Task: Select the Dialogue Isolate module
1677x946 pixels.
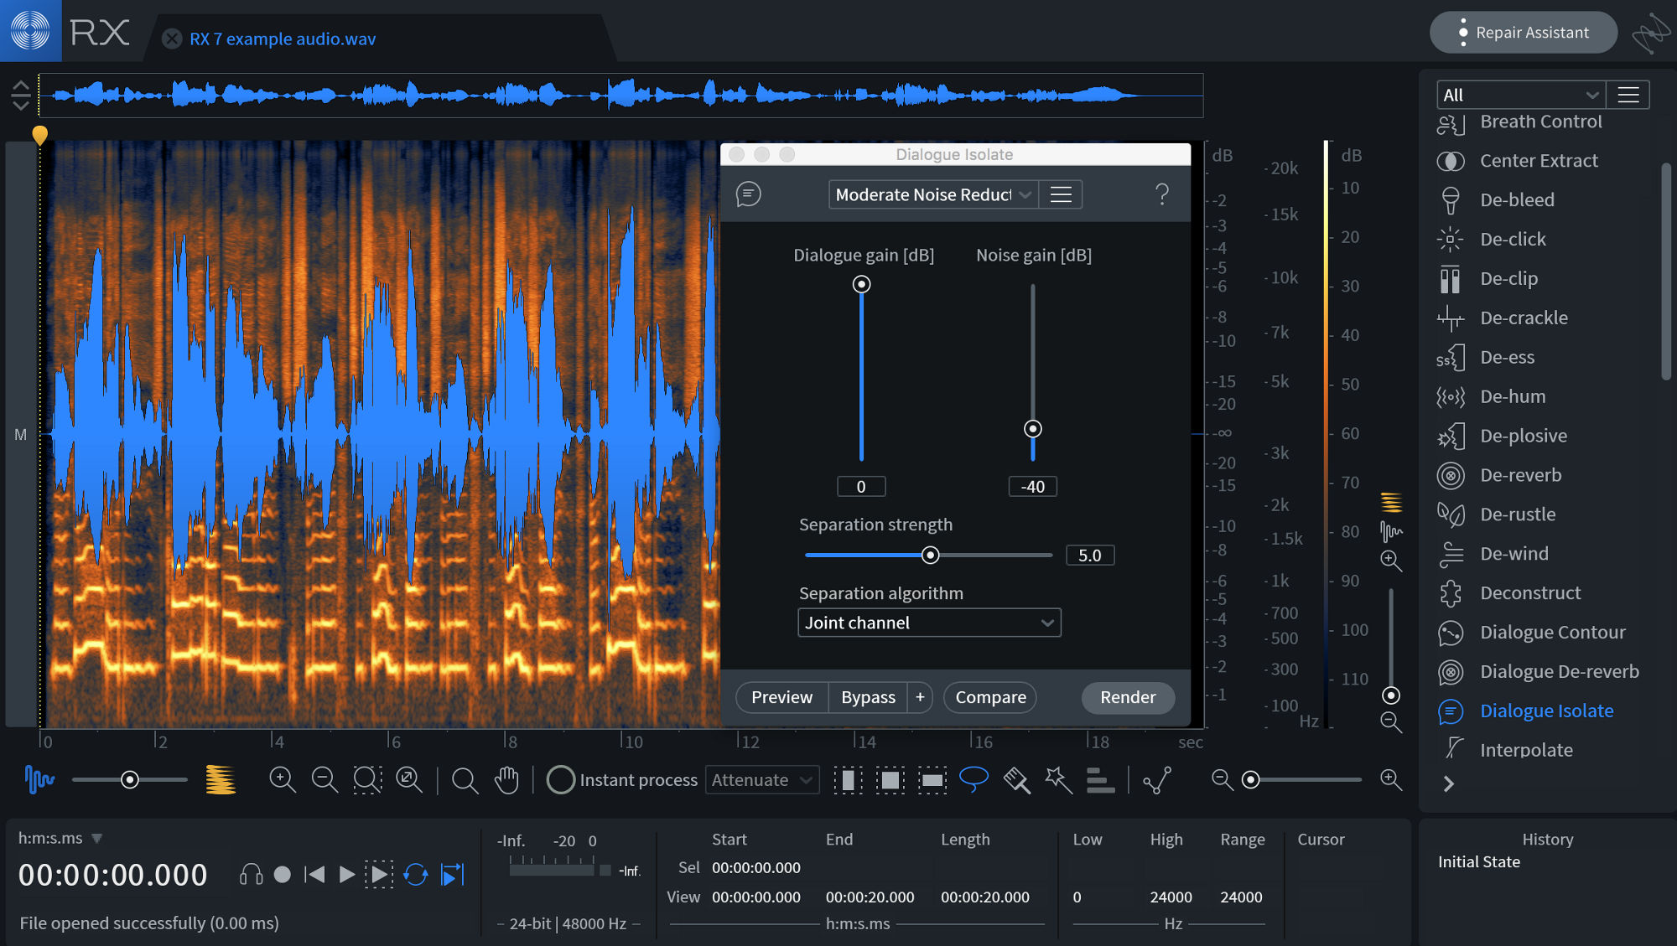Action: pos(1546,712)
